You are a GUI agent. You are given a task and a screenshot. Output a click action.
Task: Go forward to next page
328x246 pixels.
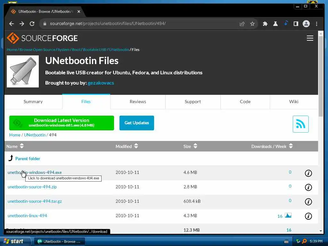(22, 24)
